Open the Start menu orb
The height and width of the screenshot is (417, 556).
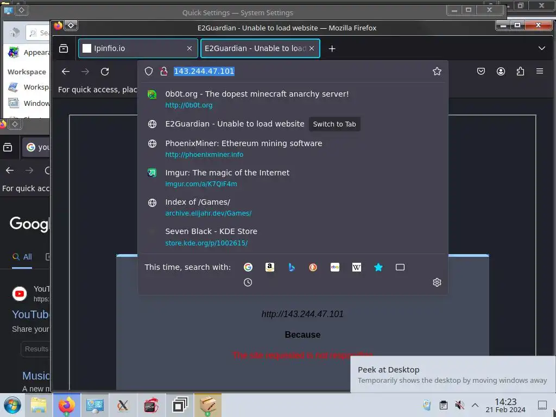[x=12, y=405]
